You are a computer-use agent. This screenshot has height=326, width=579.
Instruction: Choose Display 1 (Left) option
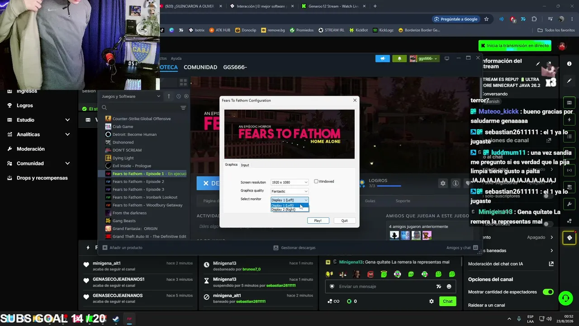(289, 206)
